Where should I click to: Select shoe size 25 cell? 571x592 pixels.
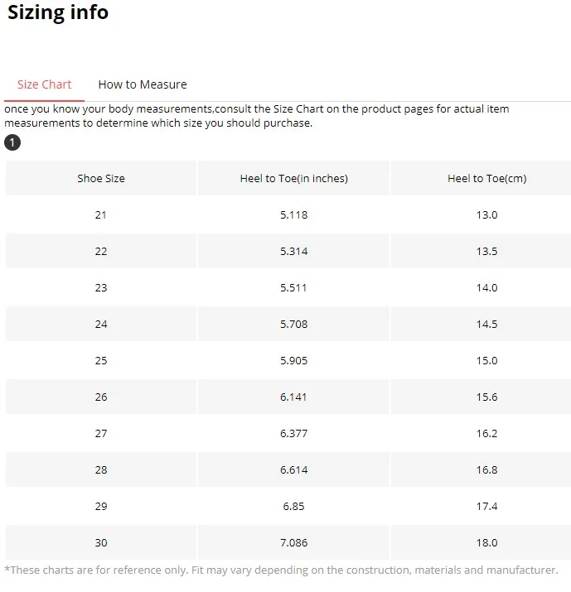tap(101, 360)
